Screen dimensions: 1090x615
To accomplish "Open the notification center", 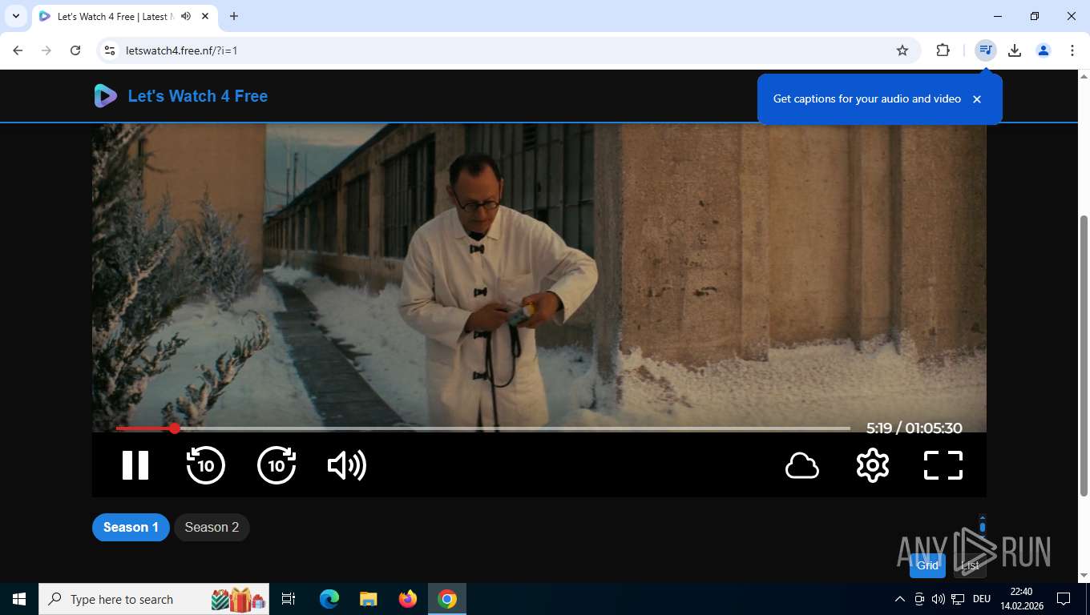I will pos(1064,599).
